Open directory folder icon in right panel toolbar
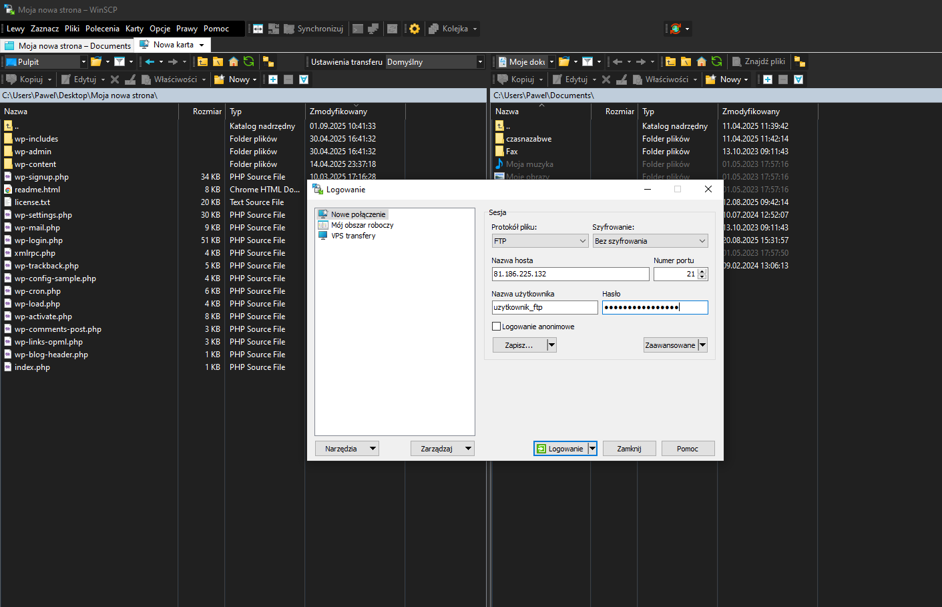The height and width of the screenshot is (607, 942). 564,61
